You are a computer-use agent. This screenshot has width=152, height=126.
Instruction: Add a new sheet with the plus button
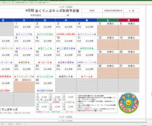click(x=25, y=124)
